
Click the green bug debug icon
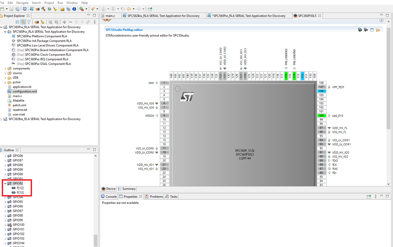coord(49,9)
